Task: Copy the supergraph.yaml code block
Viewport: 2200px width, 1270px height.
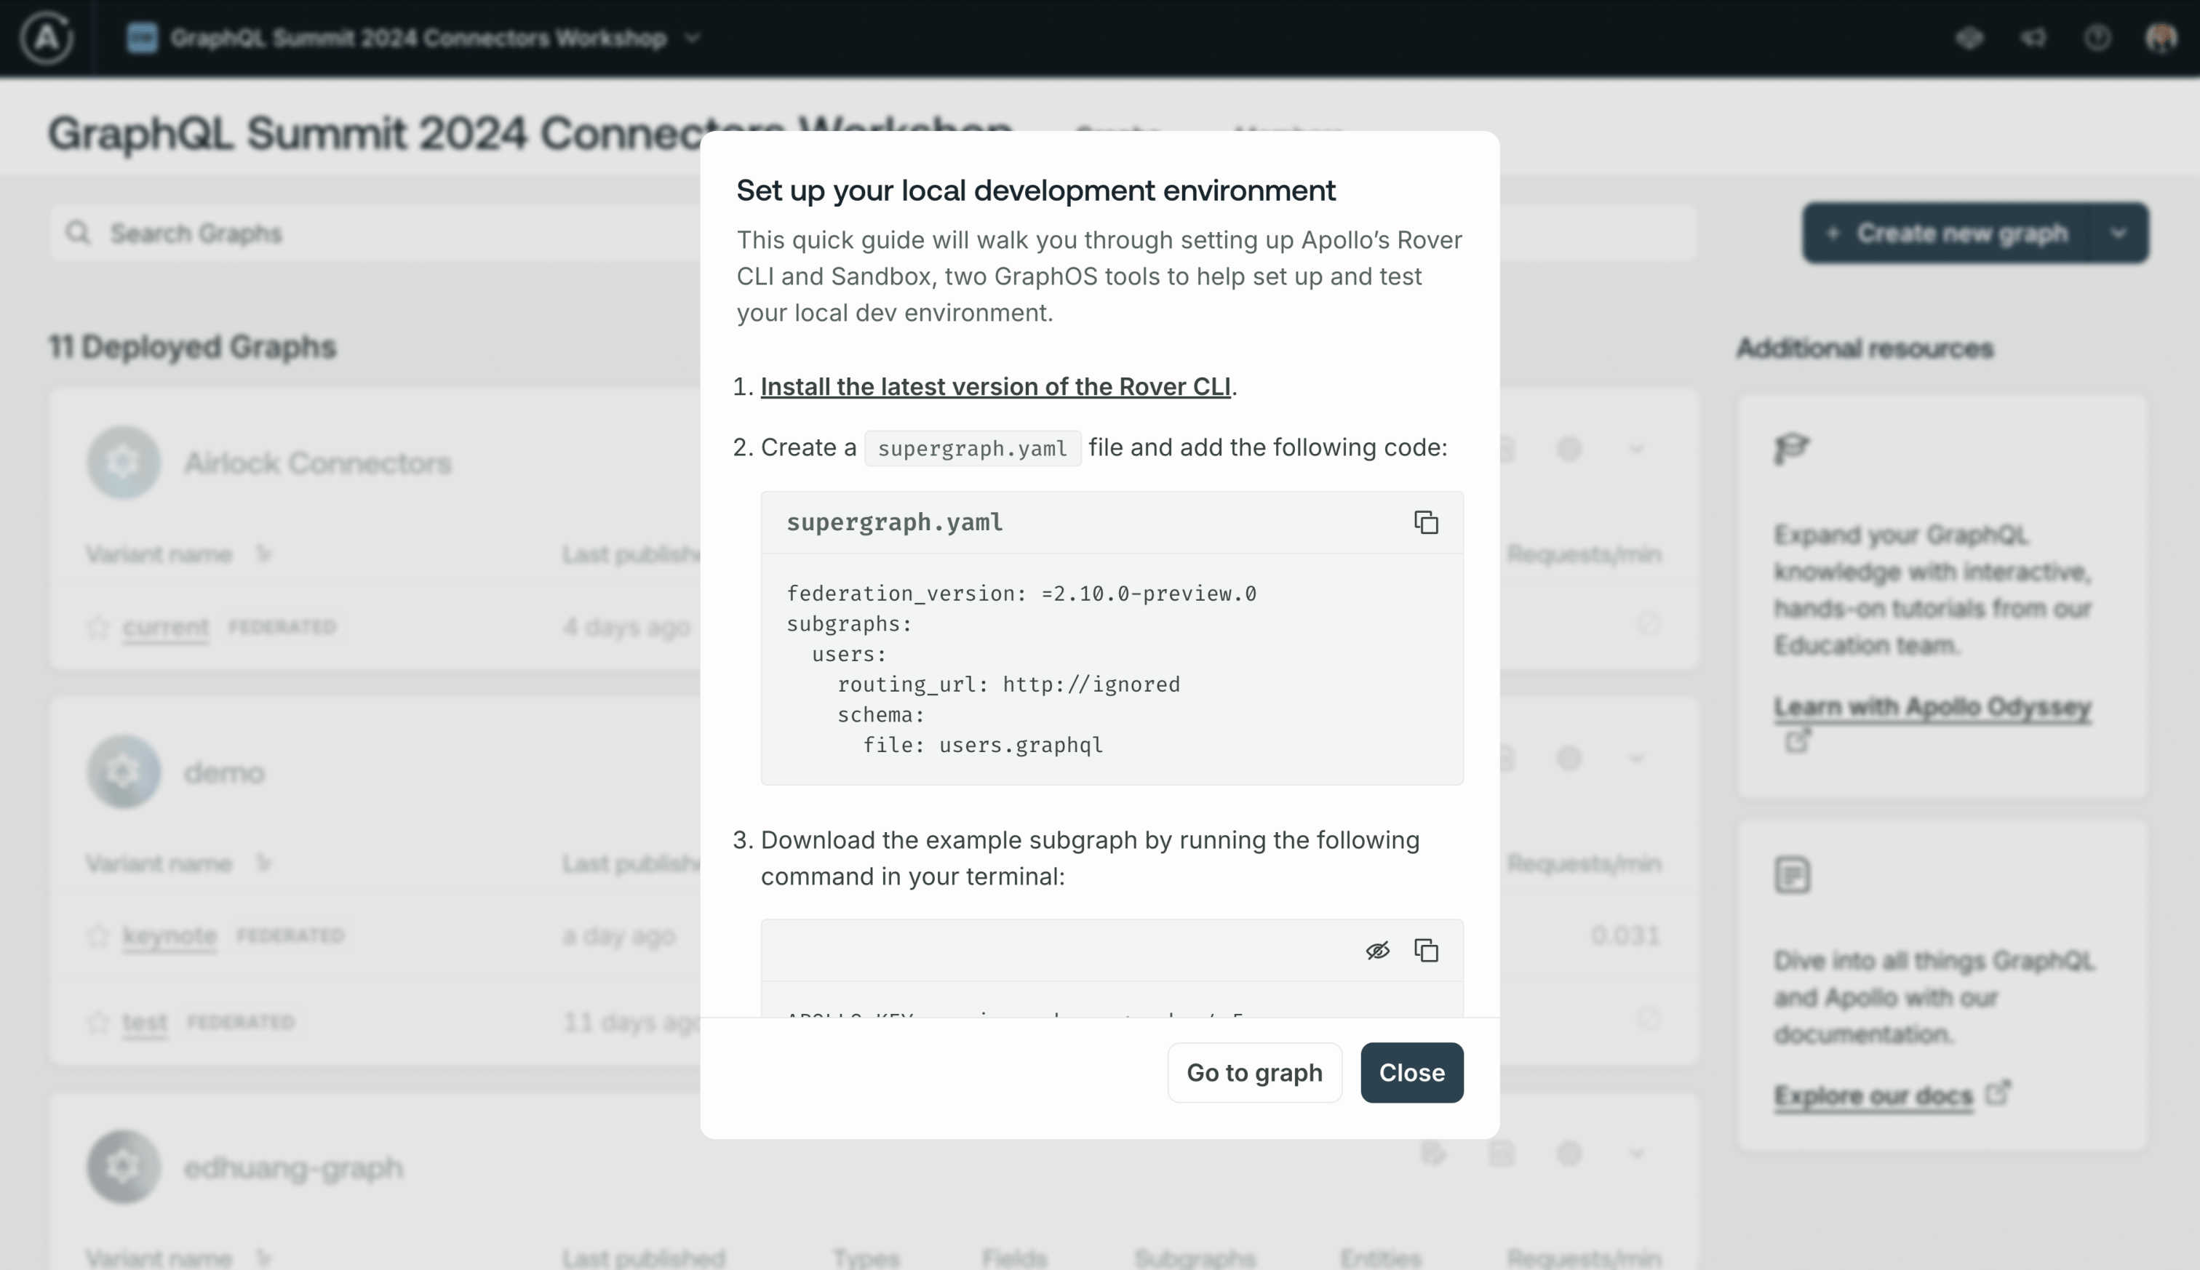Action: pos(1425,522)
